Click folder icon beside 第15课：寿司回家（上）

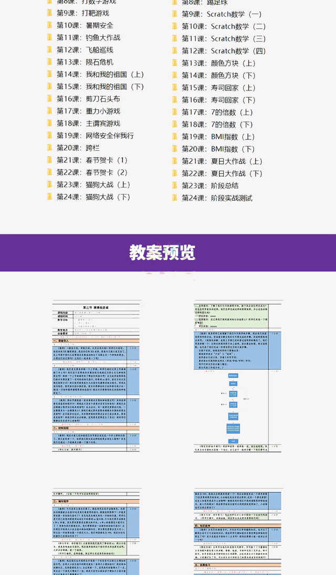[175, 88]
